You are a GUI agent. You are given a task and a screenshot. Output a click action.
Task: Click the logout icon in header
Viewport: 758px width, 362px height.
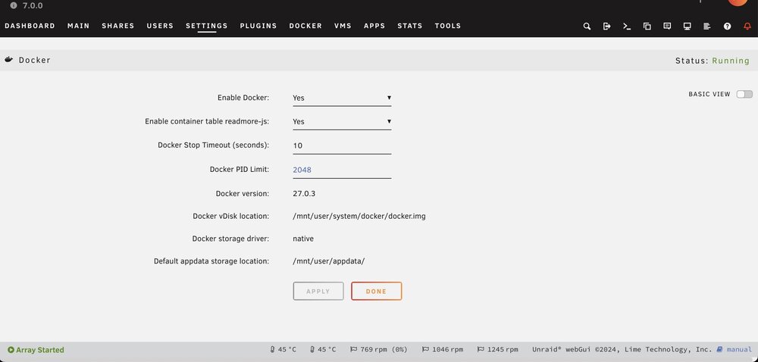coord(606,26)
